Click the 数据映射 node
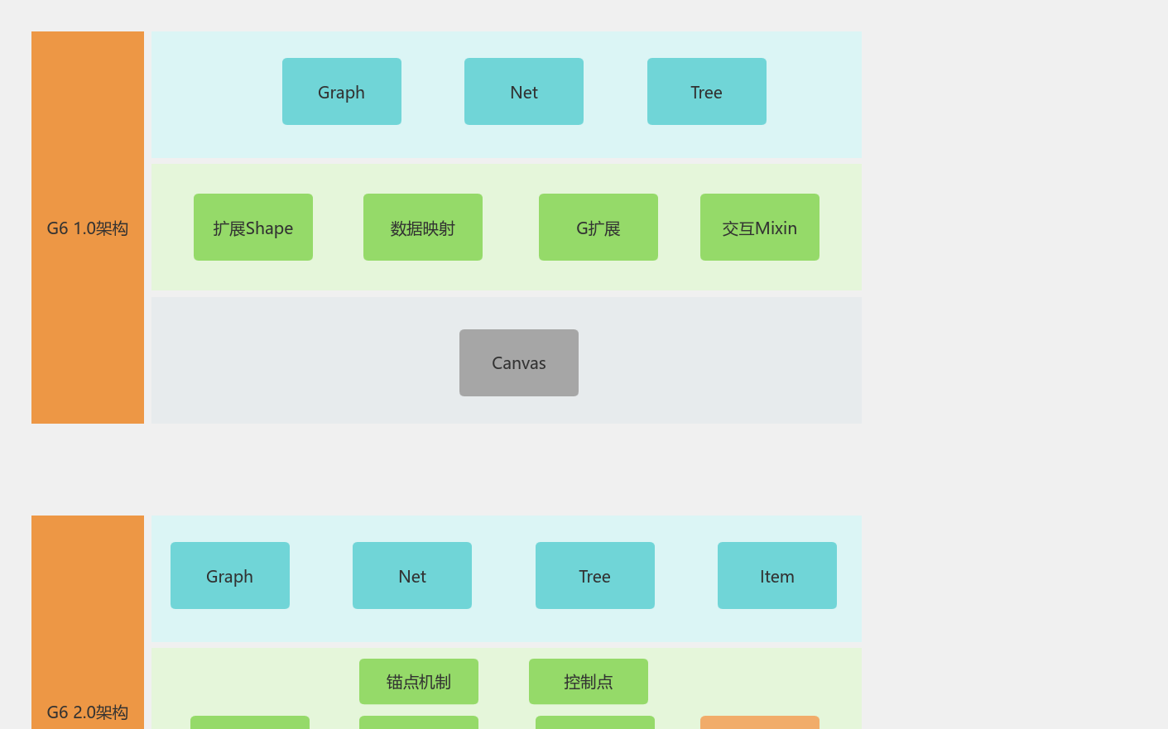The height and width of the screenshot is (729, 1168). coord(423,228)
